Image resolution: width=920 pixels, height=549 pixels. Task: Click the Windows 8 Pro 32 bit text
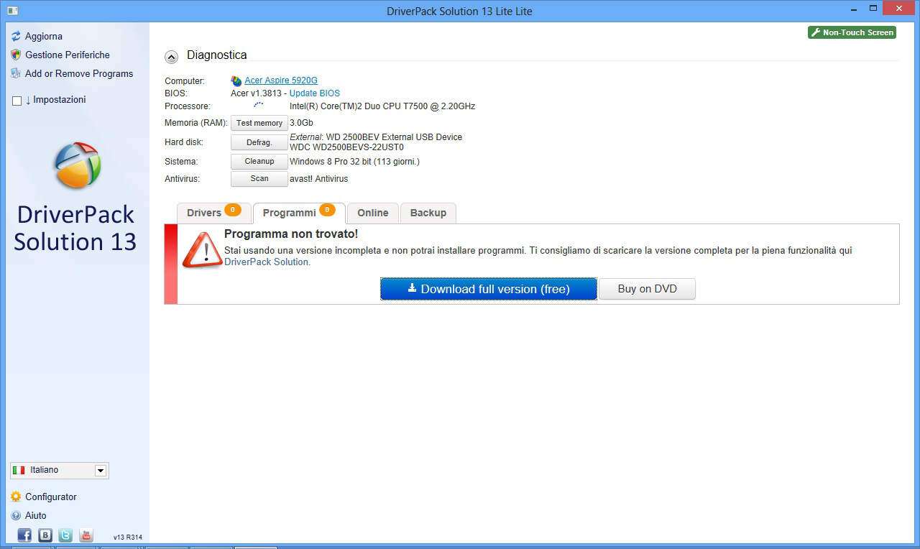(354, 162)
